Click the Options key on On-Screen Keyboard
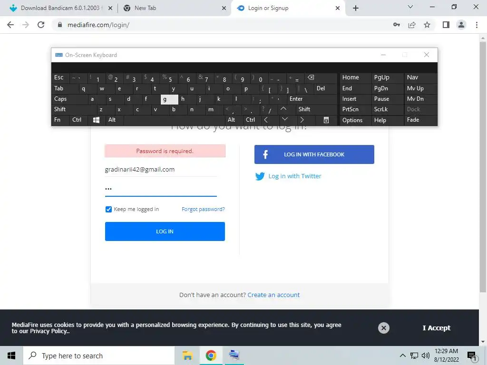Screen dimensions: 487x365 [355, 120]
